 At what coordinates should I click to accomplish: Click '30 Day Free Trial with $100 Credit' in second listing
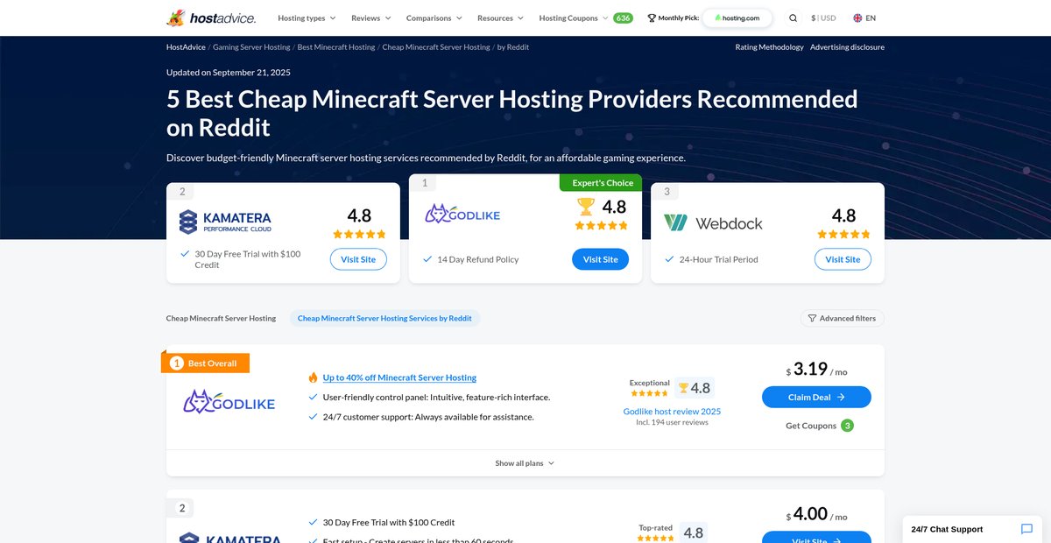389,523
